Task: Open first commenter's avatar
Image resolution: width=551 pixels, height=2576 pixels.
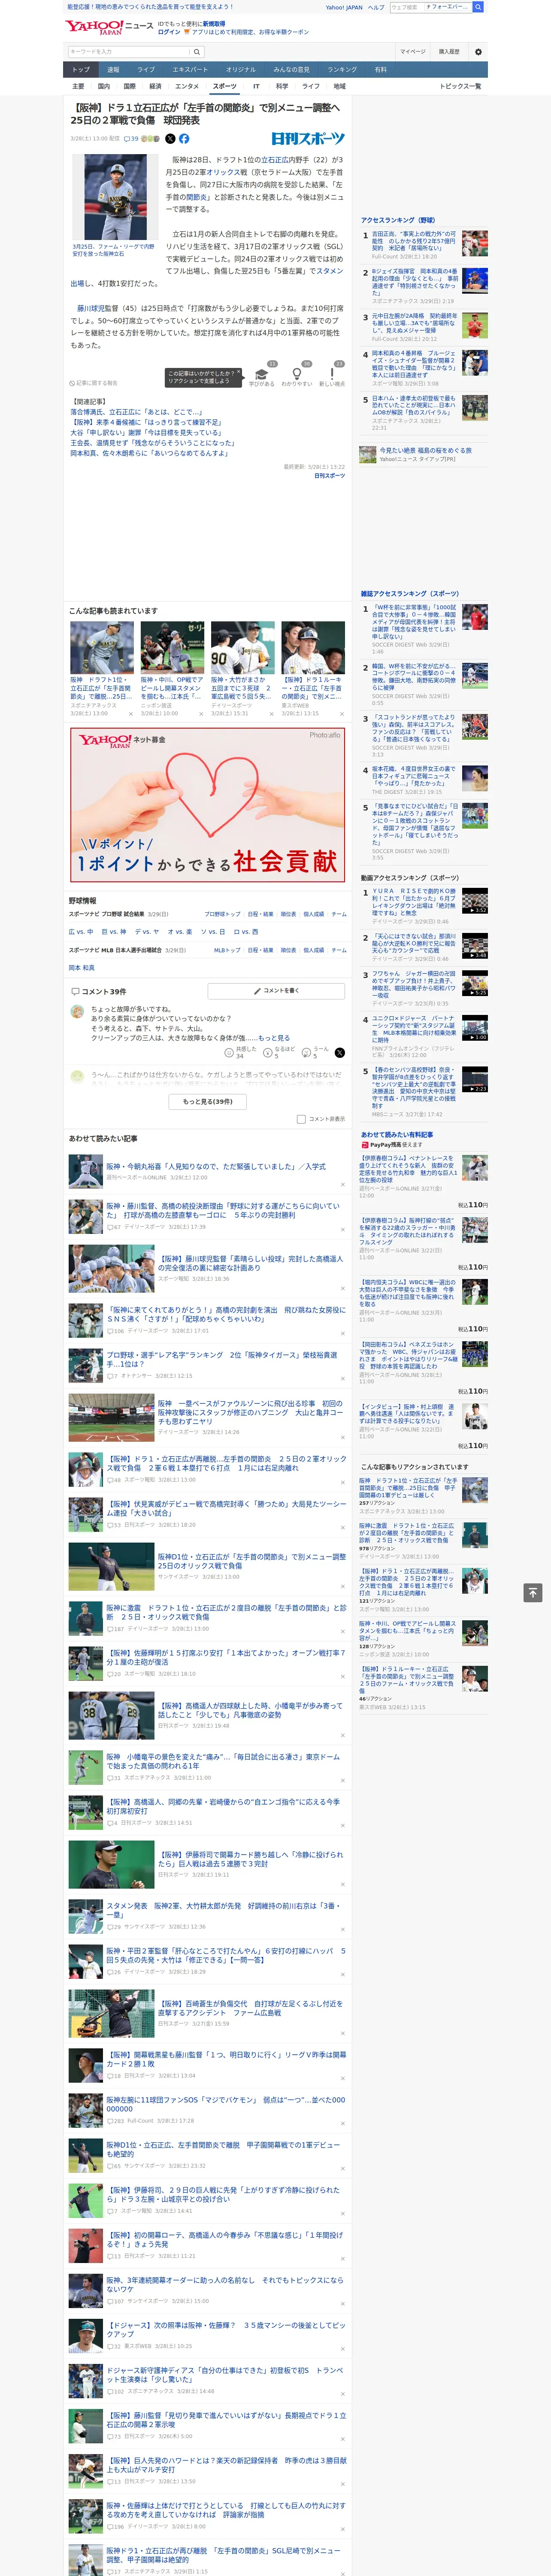Action: click(77, 1011)
